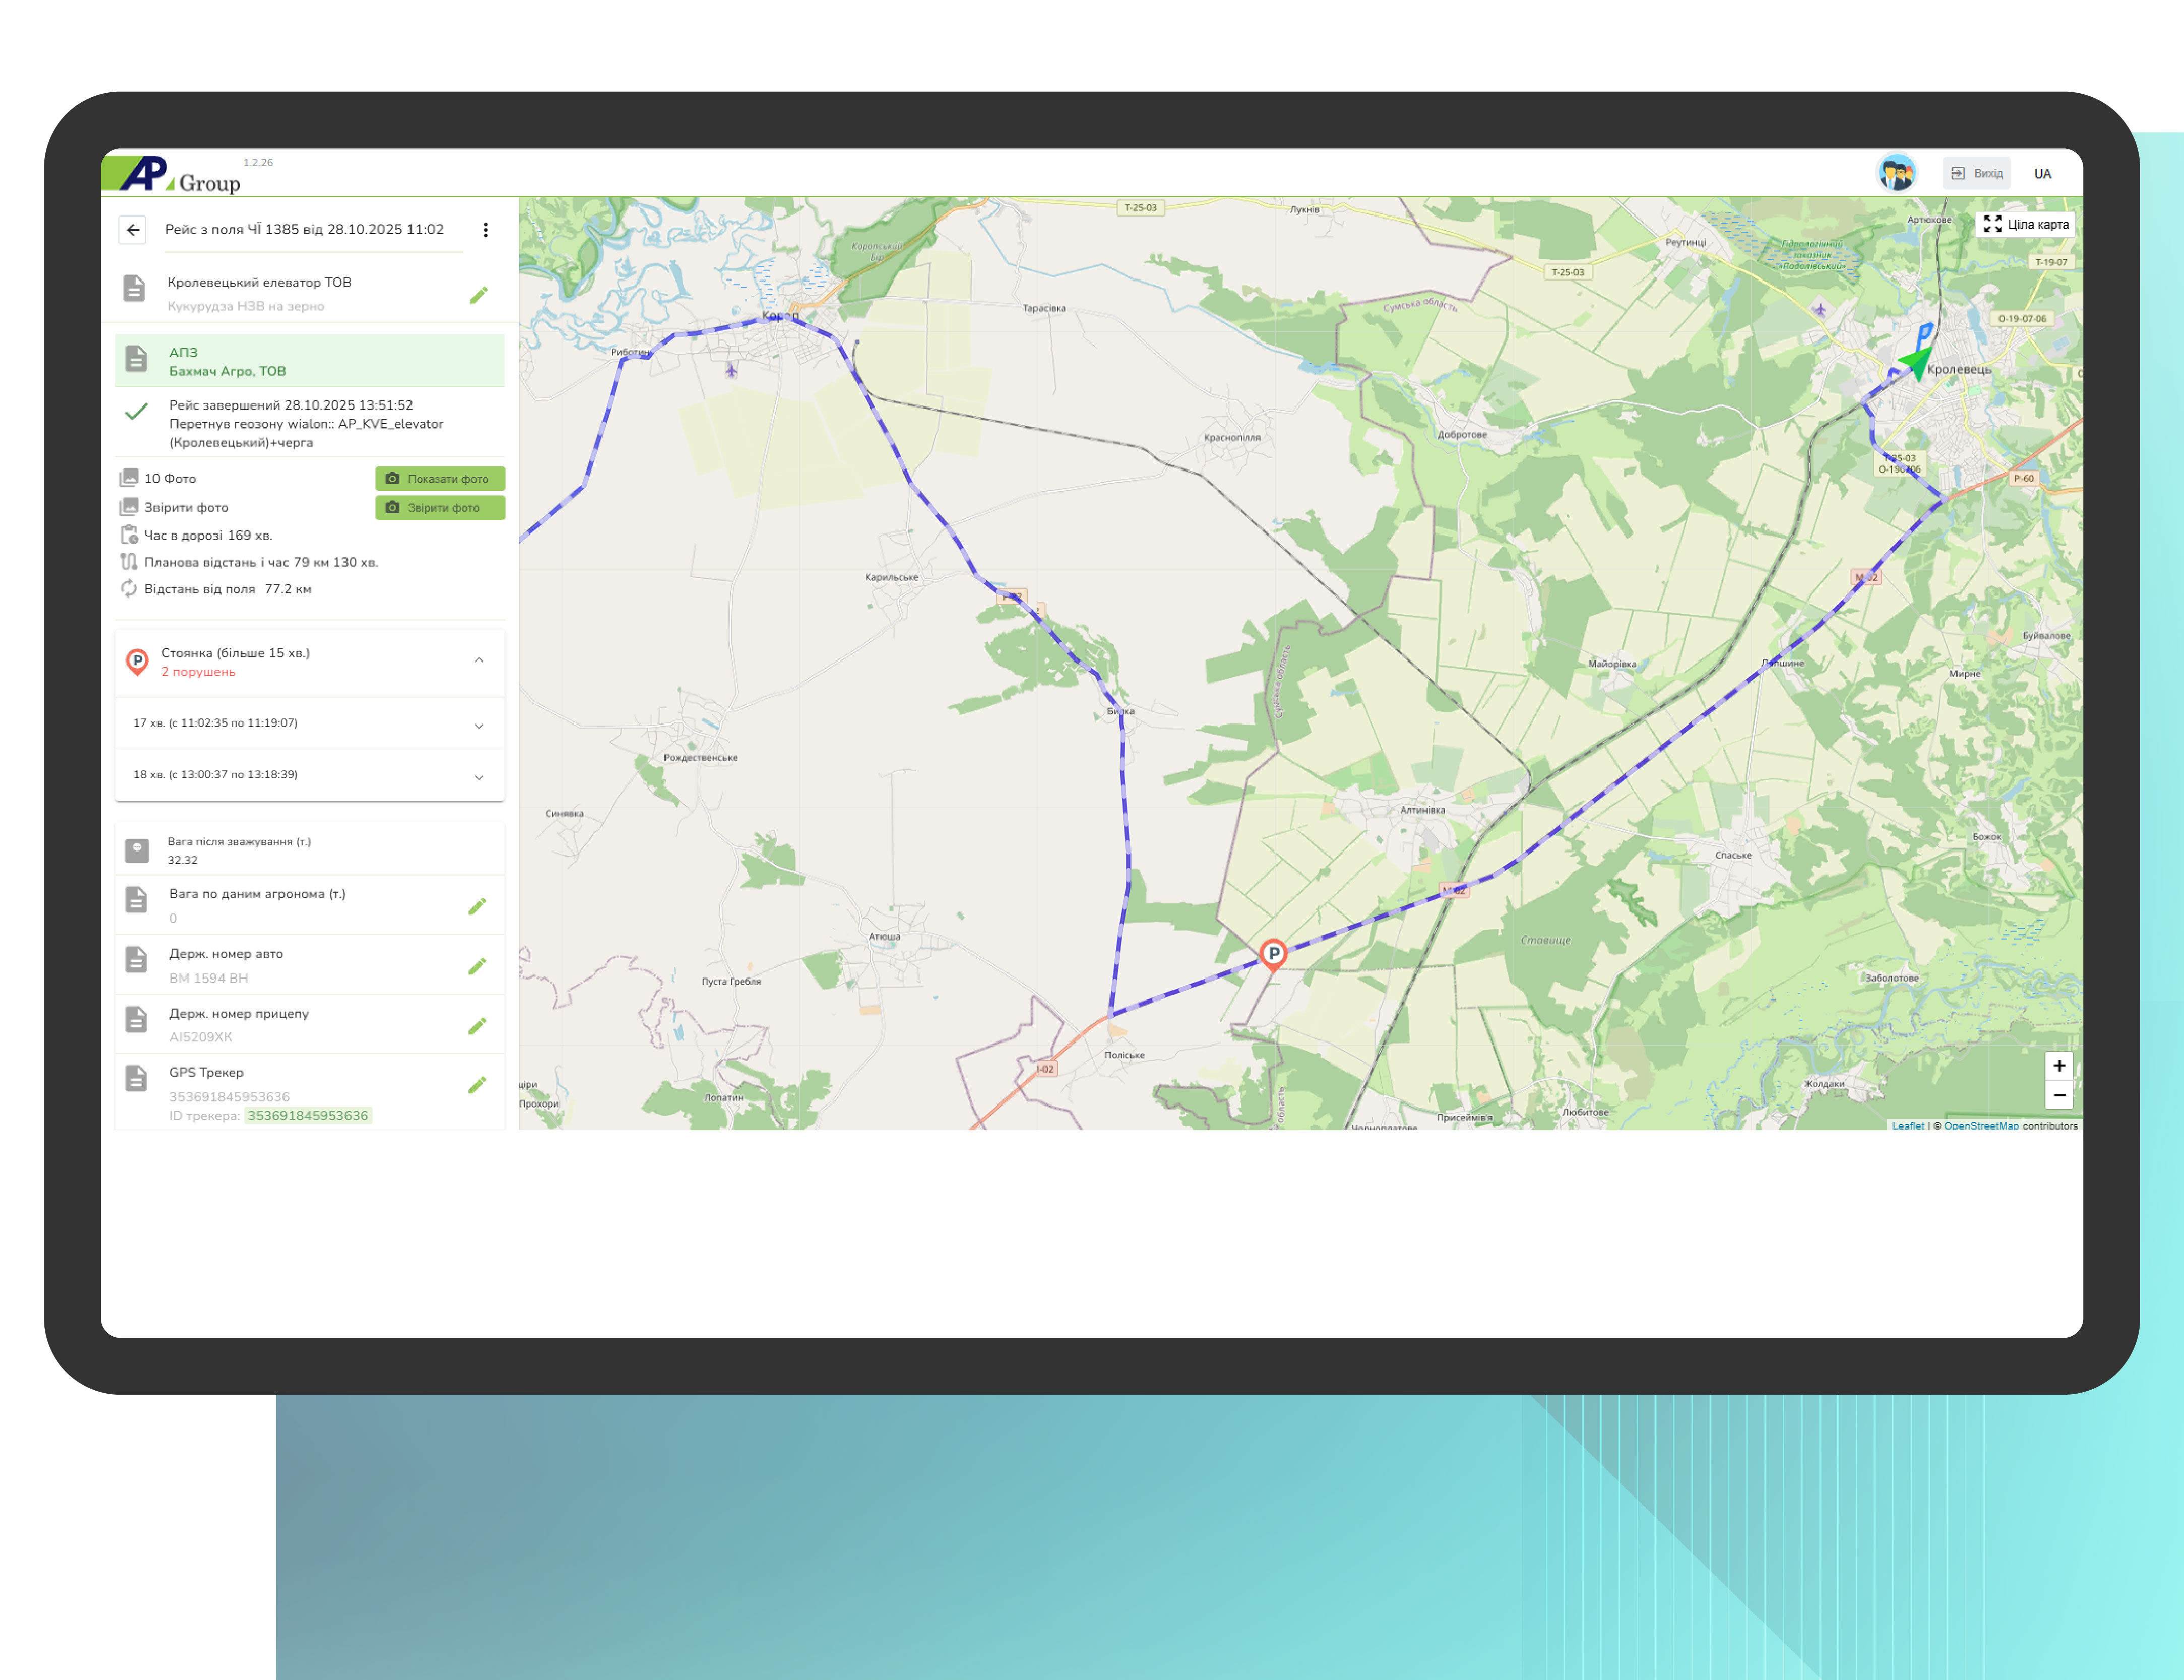
Task: Zoom in the map with plus
Action: click(2059, 1066)
